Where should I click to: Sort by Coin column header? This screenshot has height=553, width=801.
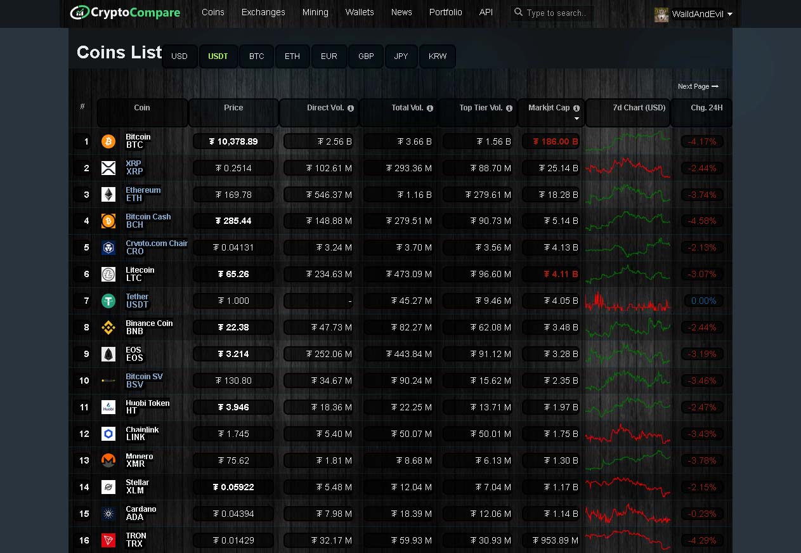(x=142, y=113)
